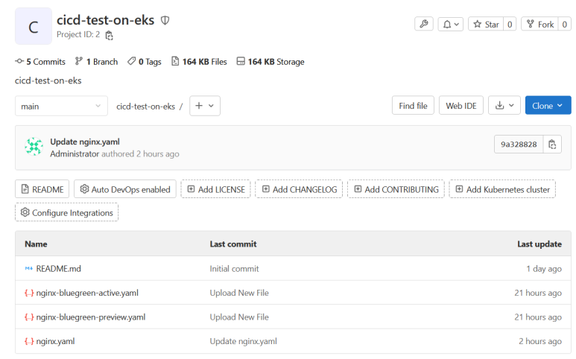Launch the Web IDE

(461, 106)
